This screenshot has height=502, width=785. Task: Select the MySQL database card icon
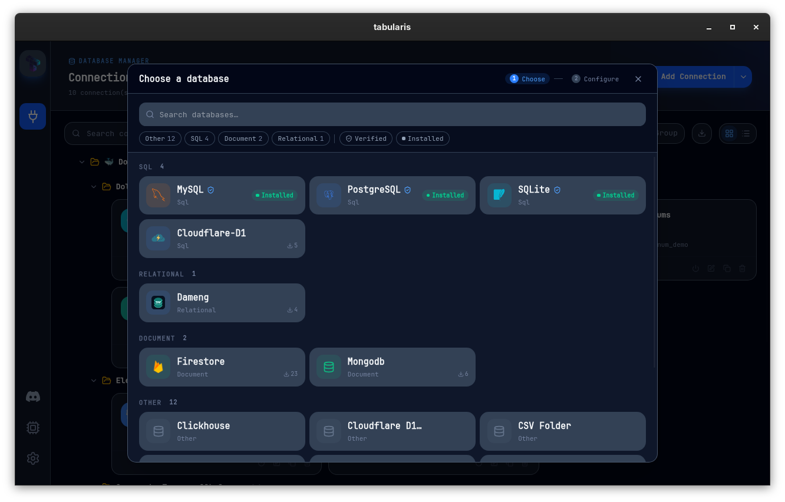158,195
